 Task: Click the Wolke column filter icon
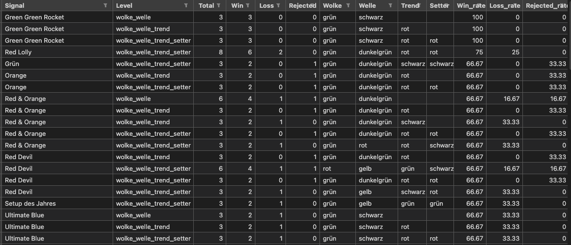(x=347, y=5)
